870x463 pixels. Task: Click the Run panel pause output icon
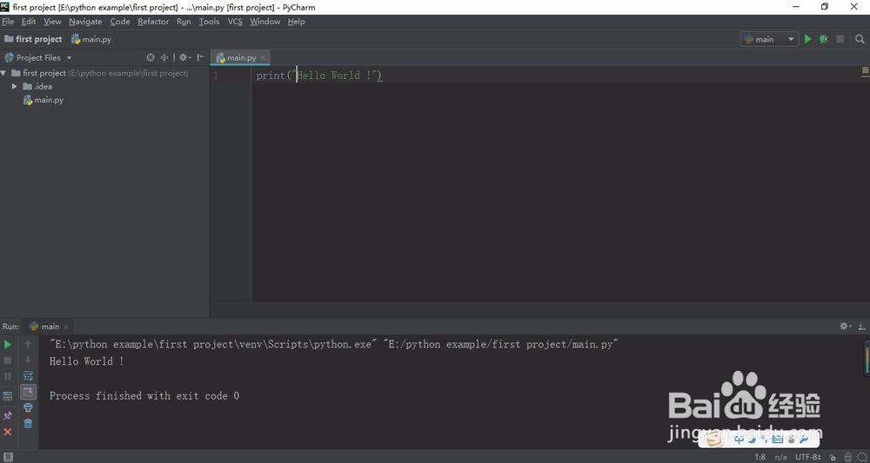tap(8, 377)
